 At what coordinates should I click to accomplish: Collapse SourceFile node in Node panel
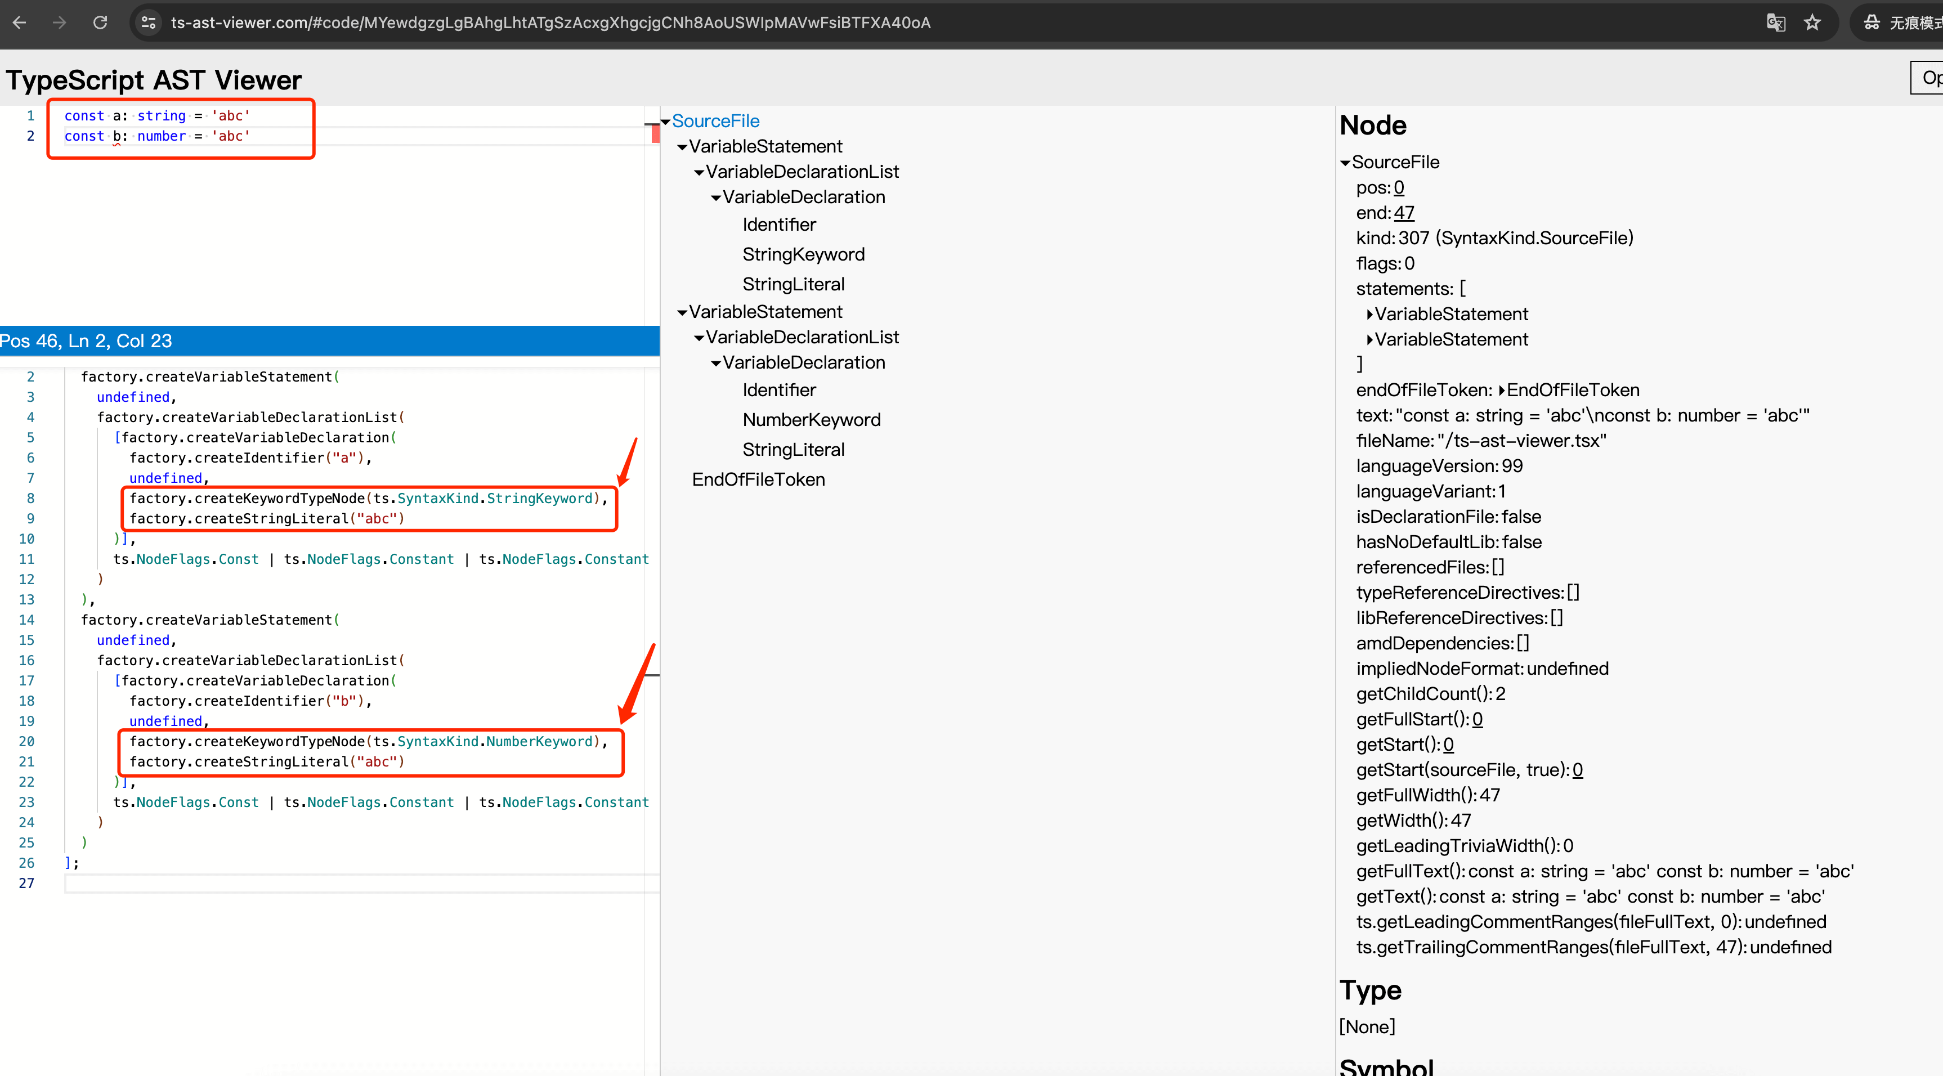1345,163
